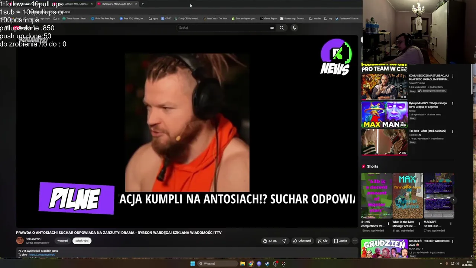The height and width of the screenshot is (268, 476).
Task: Open the Tax Free - After thumbnail
Action: tap(384, 142)
